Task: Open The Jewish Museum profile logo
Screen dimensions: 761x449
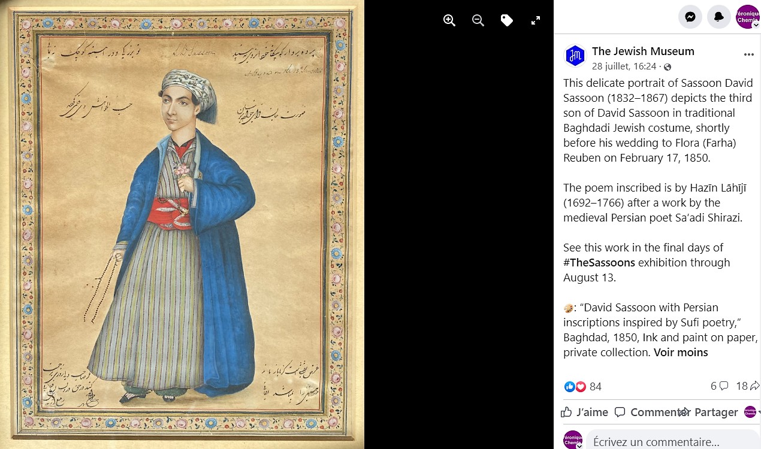Action: point(575,56)
